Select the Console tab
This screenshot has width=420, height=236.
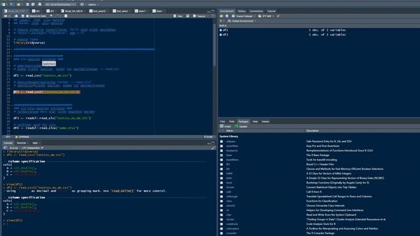8,143
